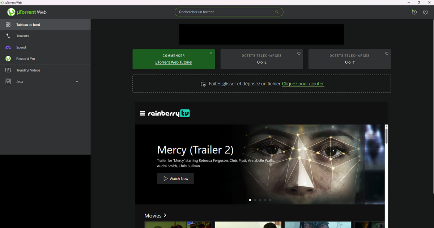Image resolution: width=434 pixels, height=228 pixels.
Task: Click the Jeux gamepad icon
Action: click(8, 81)
